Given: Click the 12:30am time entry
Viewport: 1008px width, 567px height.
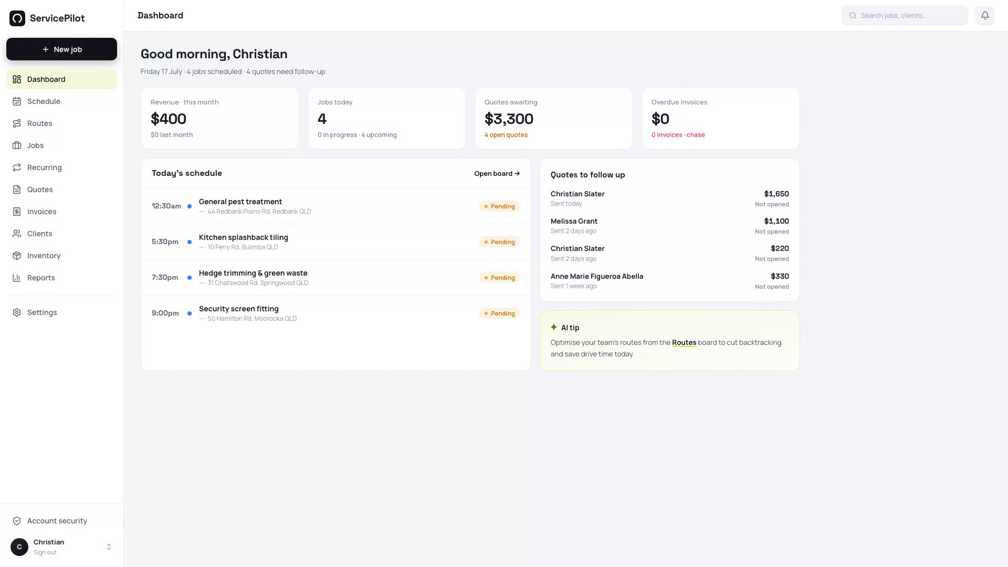Looking at the screenshot, I should 166,206.
